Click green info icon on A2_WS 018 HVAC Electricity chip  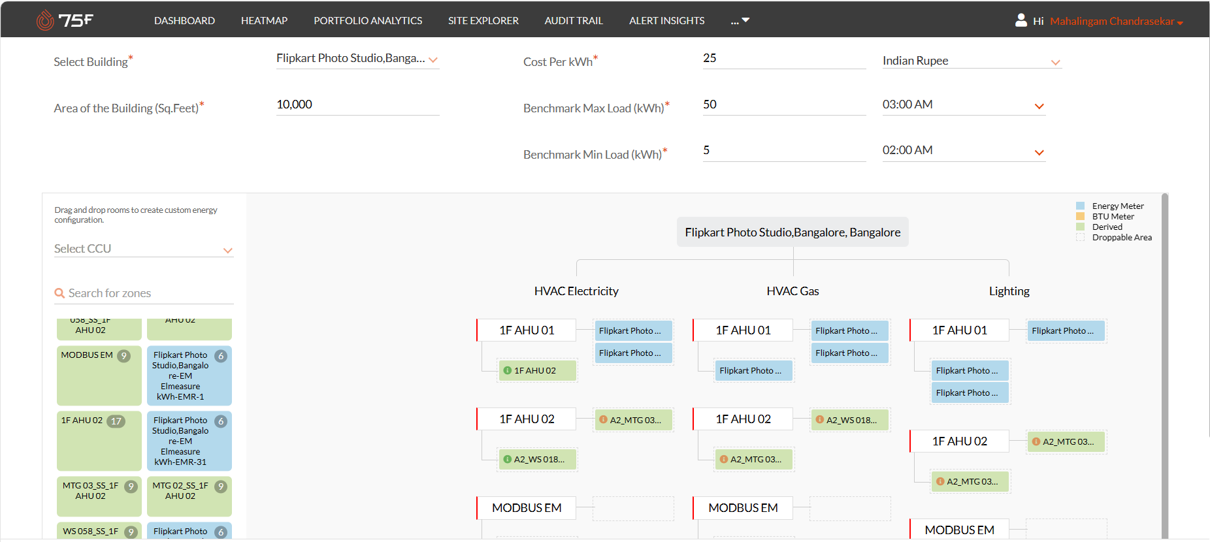pos(508,459)
